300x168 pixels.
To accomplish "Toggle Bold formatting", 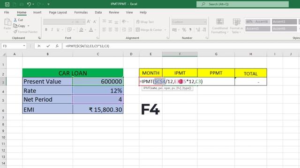I will click(46, 30).
